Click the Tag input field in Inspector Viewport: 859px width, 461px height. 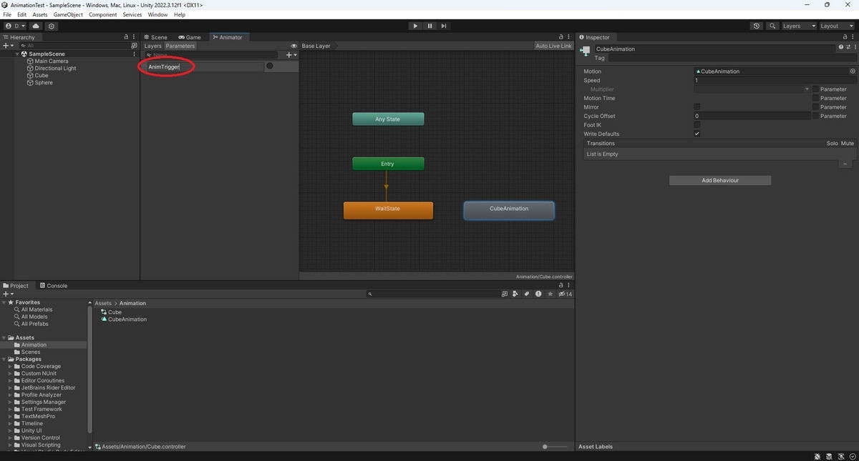(732, 58)
